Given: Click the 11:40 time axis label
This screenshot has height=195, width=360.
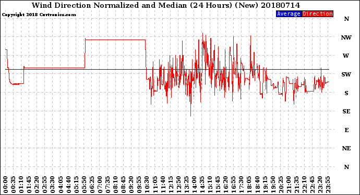Looking at the screenshot, I should 163,185.
